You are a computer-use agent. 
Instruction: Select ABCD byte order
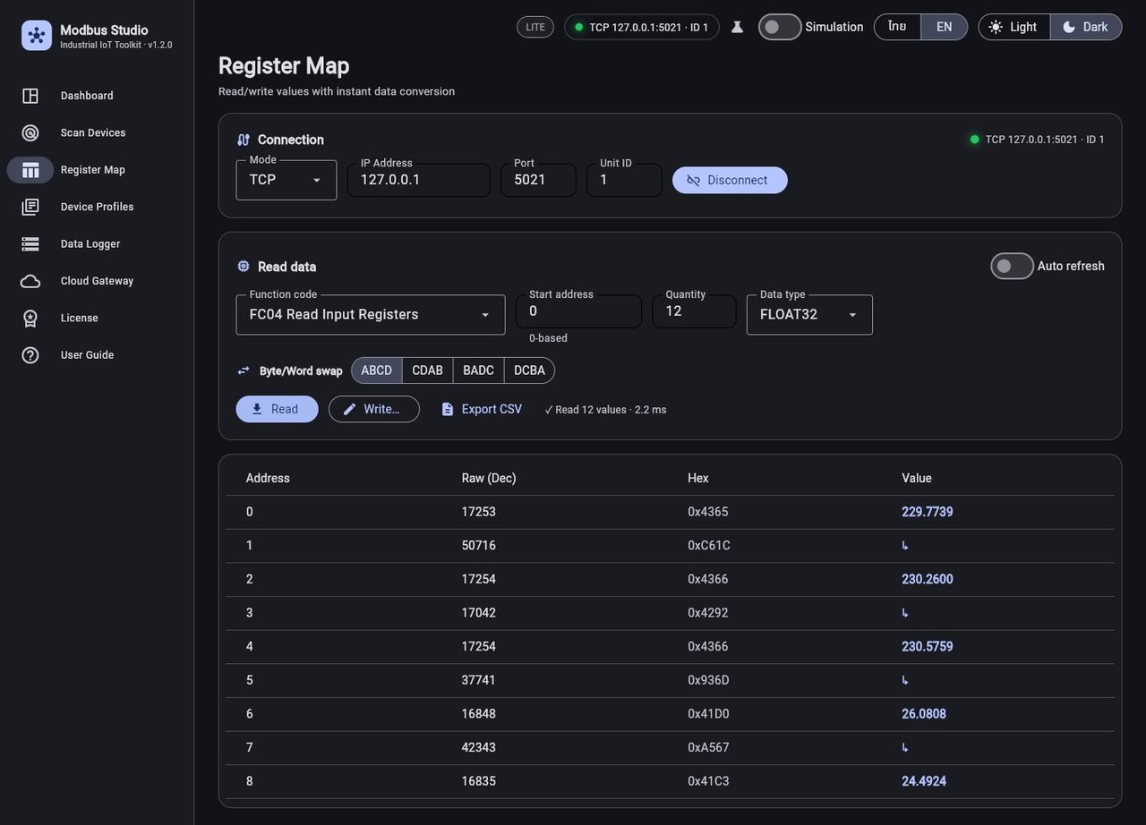(x=377, y=370)
